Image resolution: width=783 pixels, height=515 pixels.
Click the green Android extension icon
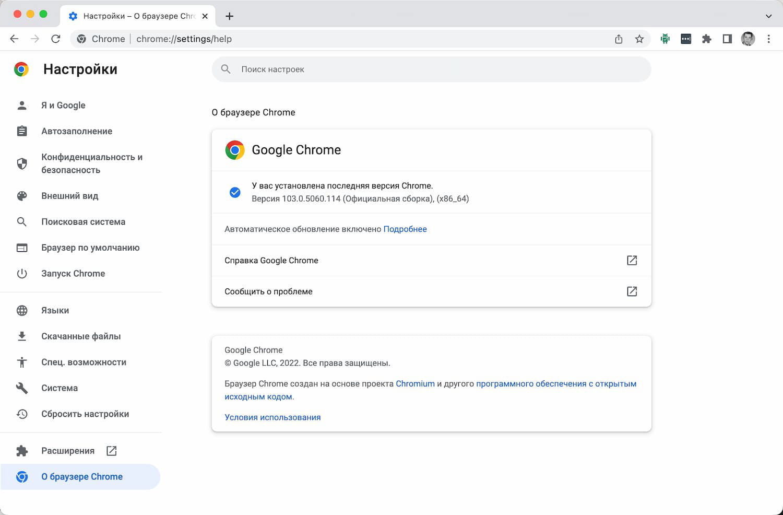coord(665,39)
